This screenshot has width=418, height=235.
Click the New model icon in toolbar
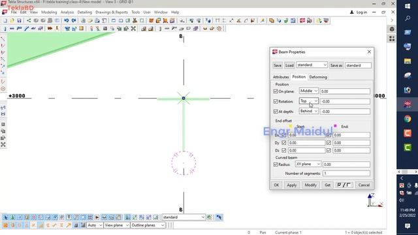pyautogui.click(x=5, y=21)
